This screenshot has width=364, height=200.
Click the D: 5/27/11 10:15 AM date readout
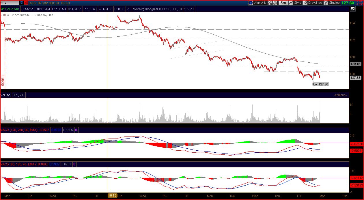[x=36, y=9]
